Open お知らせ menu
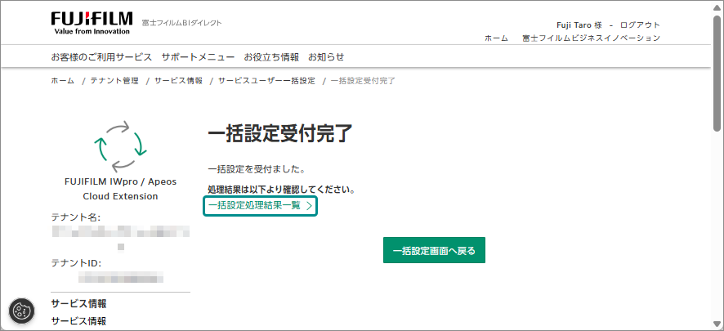 coord(326,57)
